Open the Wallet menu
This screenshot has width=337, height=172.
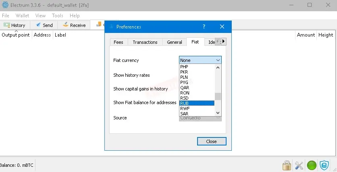pyautogui.click(x=22, y=16)
